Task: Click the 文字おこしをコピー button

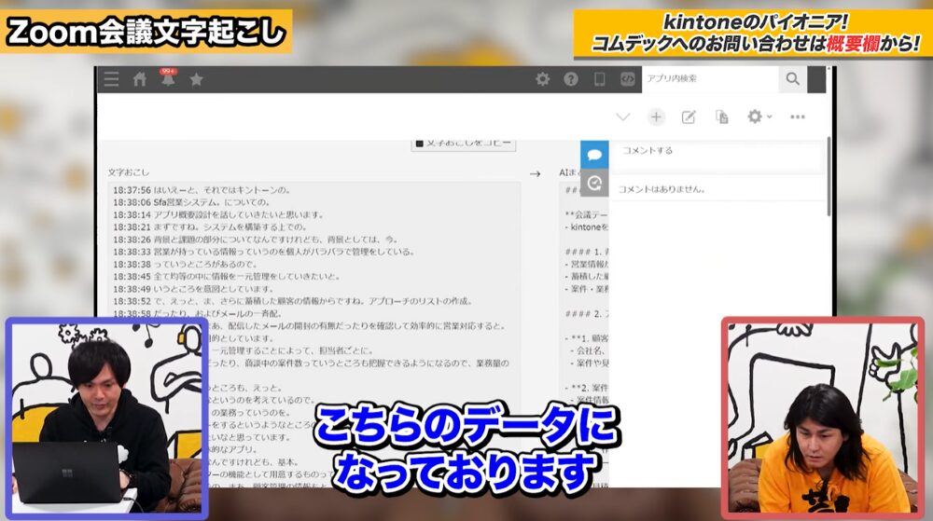Action: coord(464,144)
